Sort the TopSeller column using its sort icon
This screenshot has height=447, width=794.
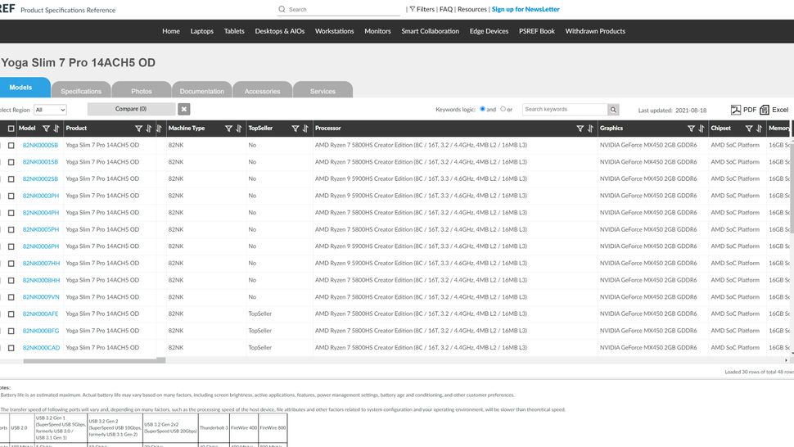(x=305, y=129)
